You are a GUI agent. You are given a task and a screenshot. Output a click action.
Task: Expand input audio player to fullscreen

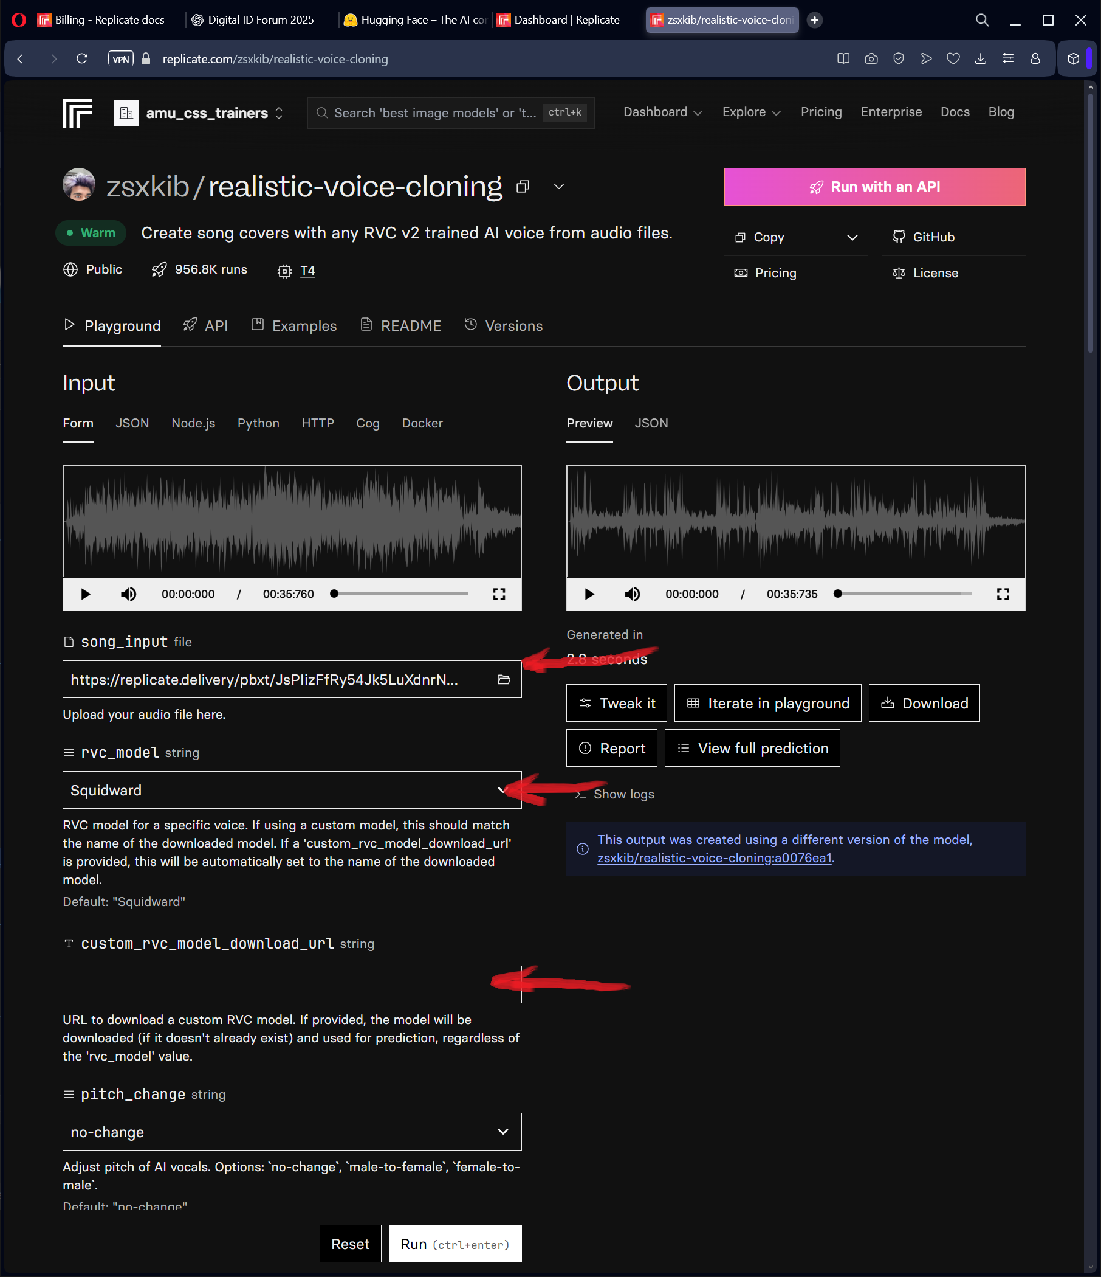tap(499, 594)
